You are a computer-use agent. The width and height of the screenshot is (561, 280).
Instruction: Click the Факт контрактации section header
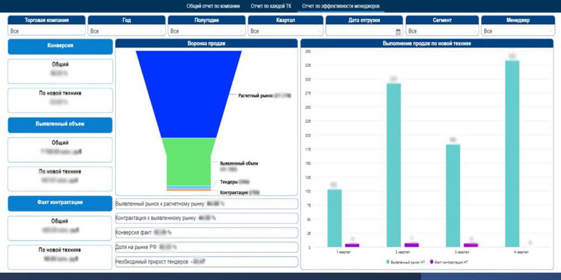click(x=60, y=203)
